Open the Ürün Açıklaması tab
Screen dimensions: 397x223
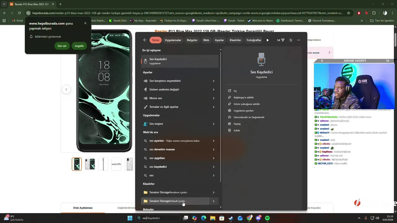click(83, 208)
